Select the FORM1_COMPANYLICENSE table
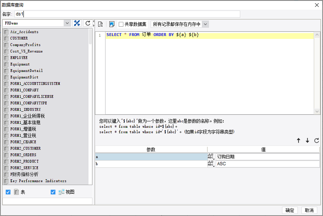This screenshot has width=323, height=216. point(32,97)
